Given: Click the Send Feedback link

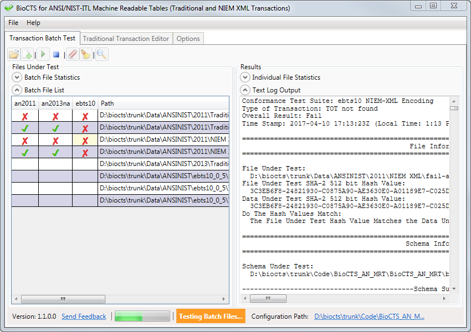Looking at the screenshot, I should coord(84,317).
